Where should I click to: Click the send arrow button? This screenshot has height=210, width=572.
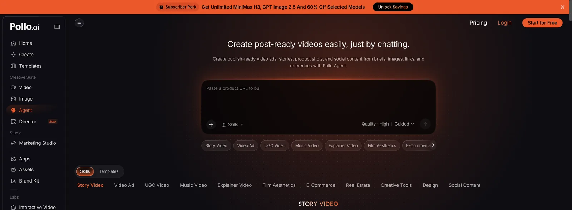(x=425, y=124)
